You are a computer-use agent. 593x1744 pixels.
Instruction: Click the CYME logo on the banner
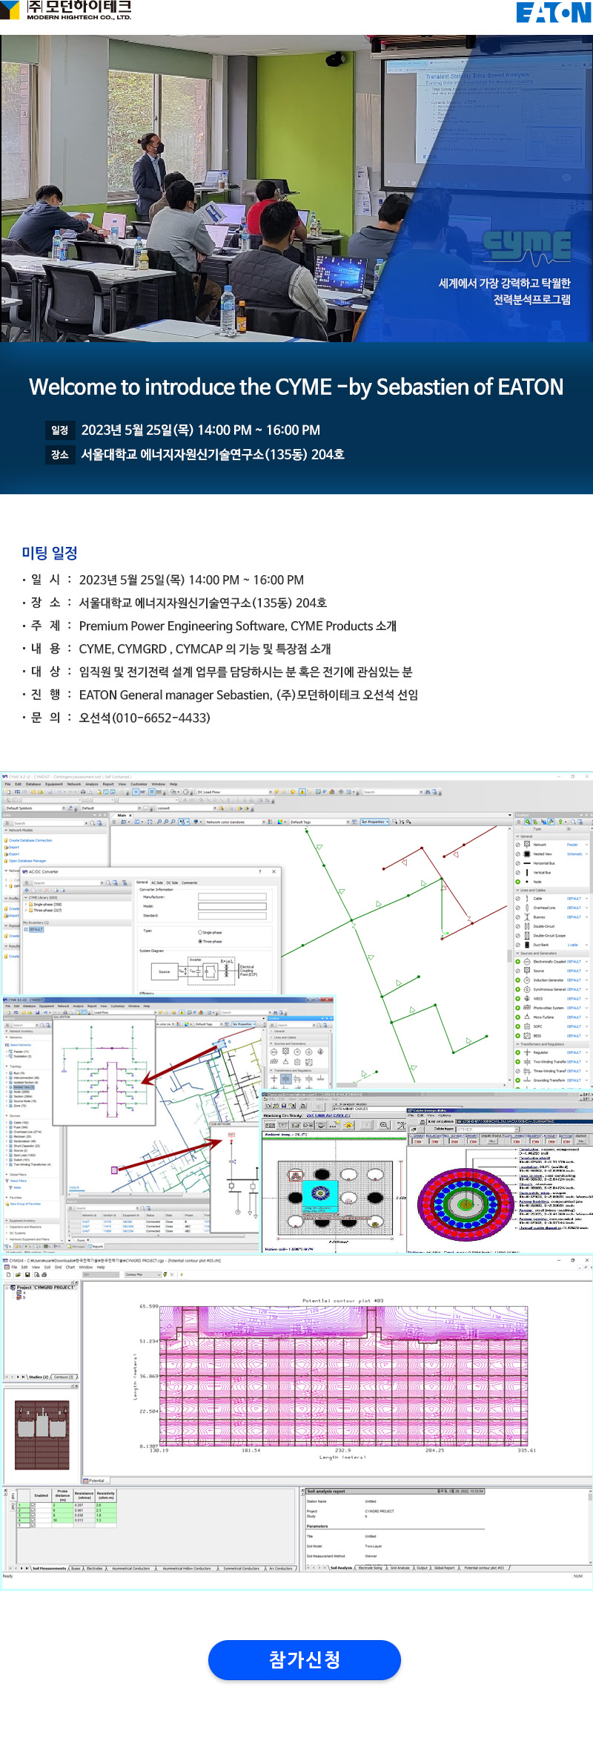(x=527, y=247)
